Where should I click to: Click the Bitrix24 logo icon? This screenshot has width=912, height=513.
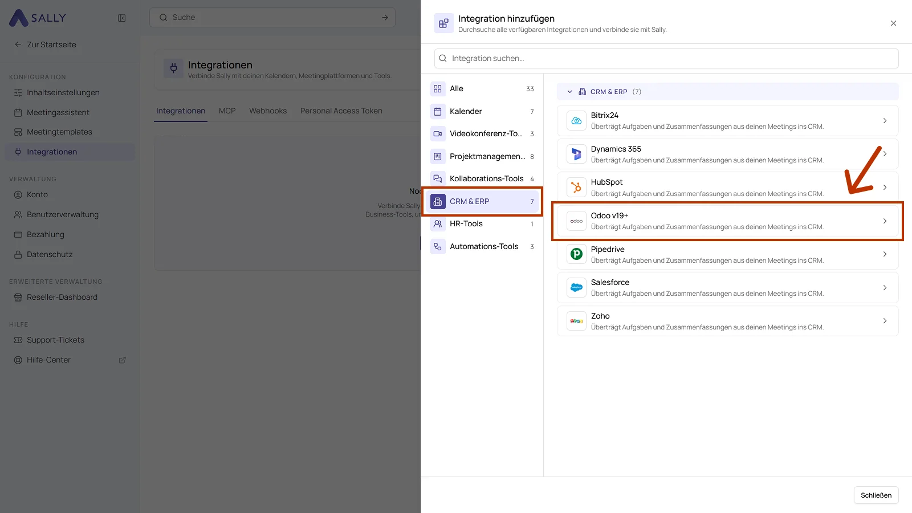[576, 121]
